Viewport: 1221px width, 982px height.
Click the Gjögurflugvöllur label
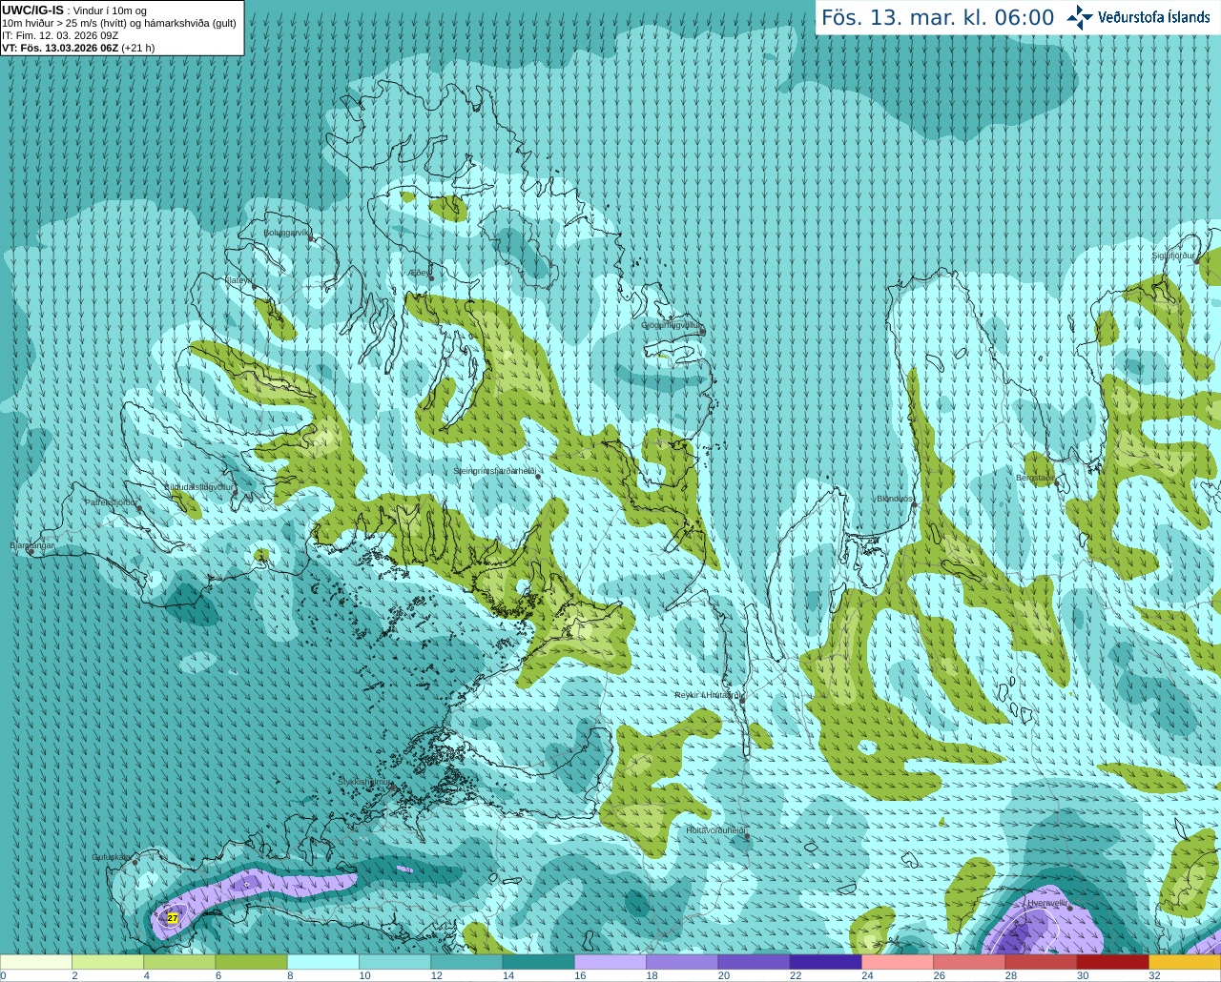(671, 325)
